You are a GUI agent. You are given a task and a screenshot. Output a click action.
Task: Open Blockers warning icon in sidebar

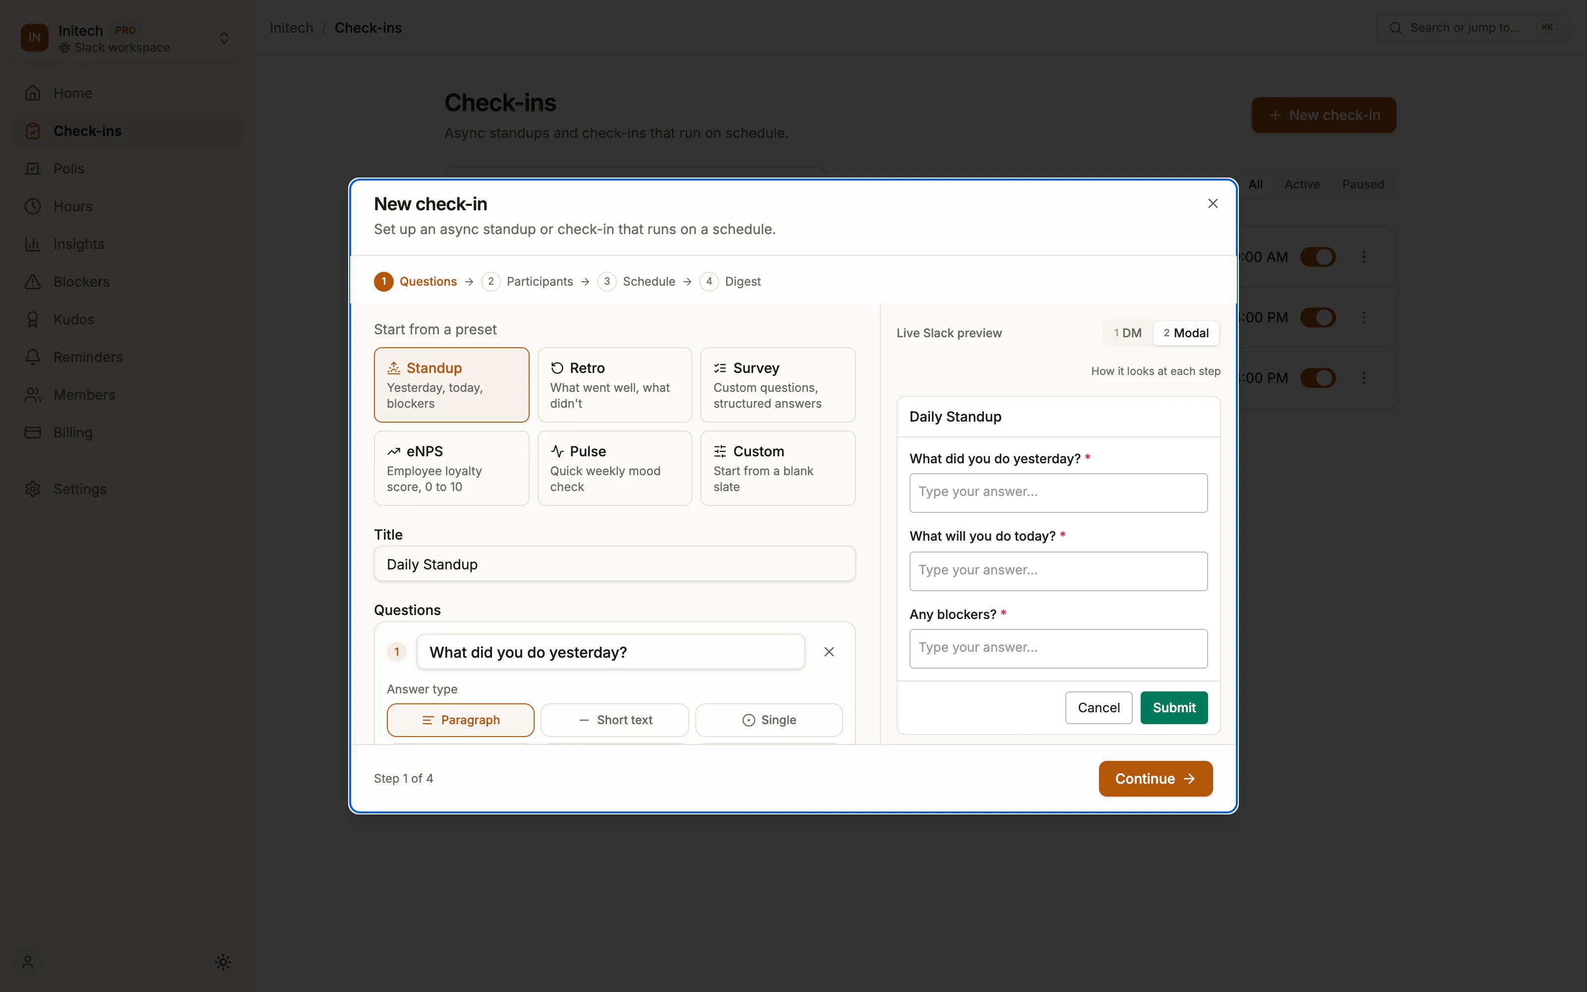33,281
